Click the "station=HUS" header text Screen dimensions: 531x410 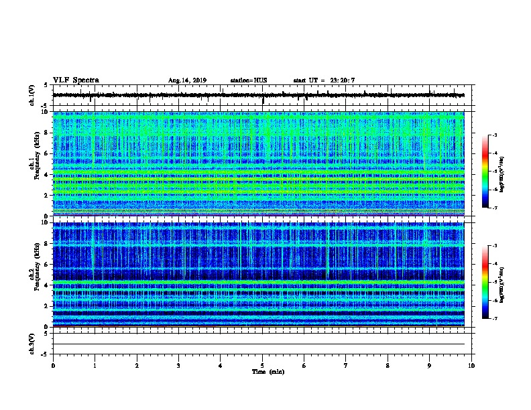(x=249, y=80)
